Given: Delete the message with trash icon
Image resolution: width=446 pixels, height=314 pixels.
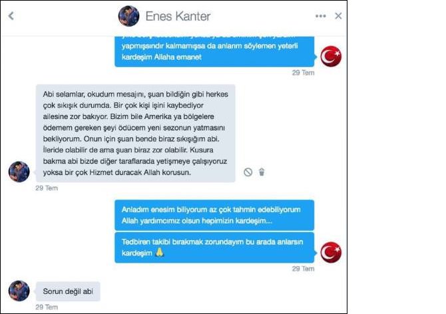Looking at the screenshot, I should [x=262, y=172].
